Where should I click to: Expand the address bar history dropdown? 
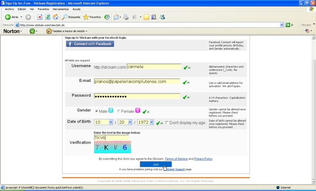coord(282,25)
